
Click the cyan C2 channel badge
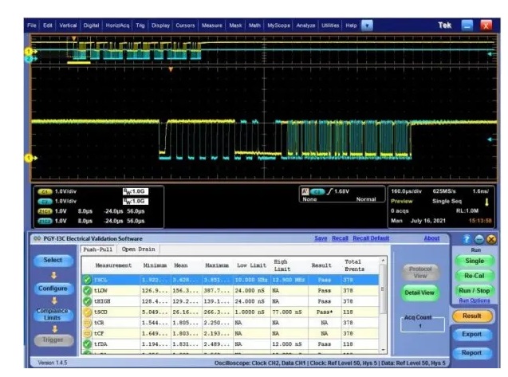click(x=45, y=202)
